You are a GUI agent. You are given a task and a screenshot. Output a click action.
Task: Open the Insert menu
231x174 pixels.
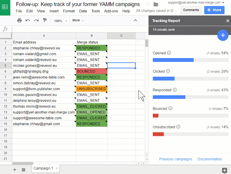click(x=54, y=11)
